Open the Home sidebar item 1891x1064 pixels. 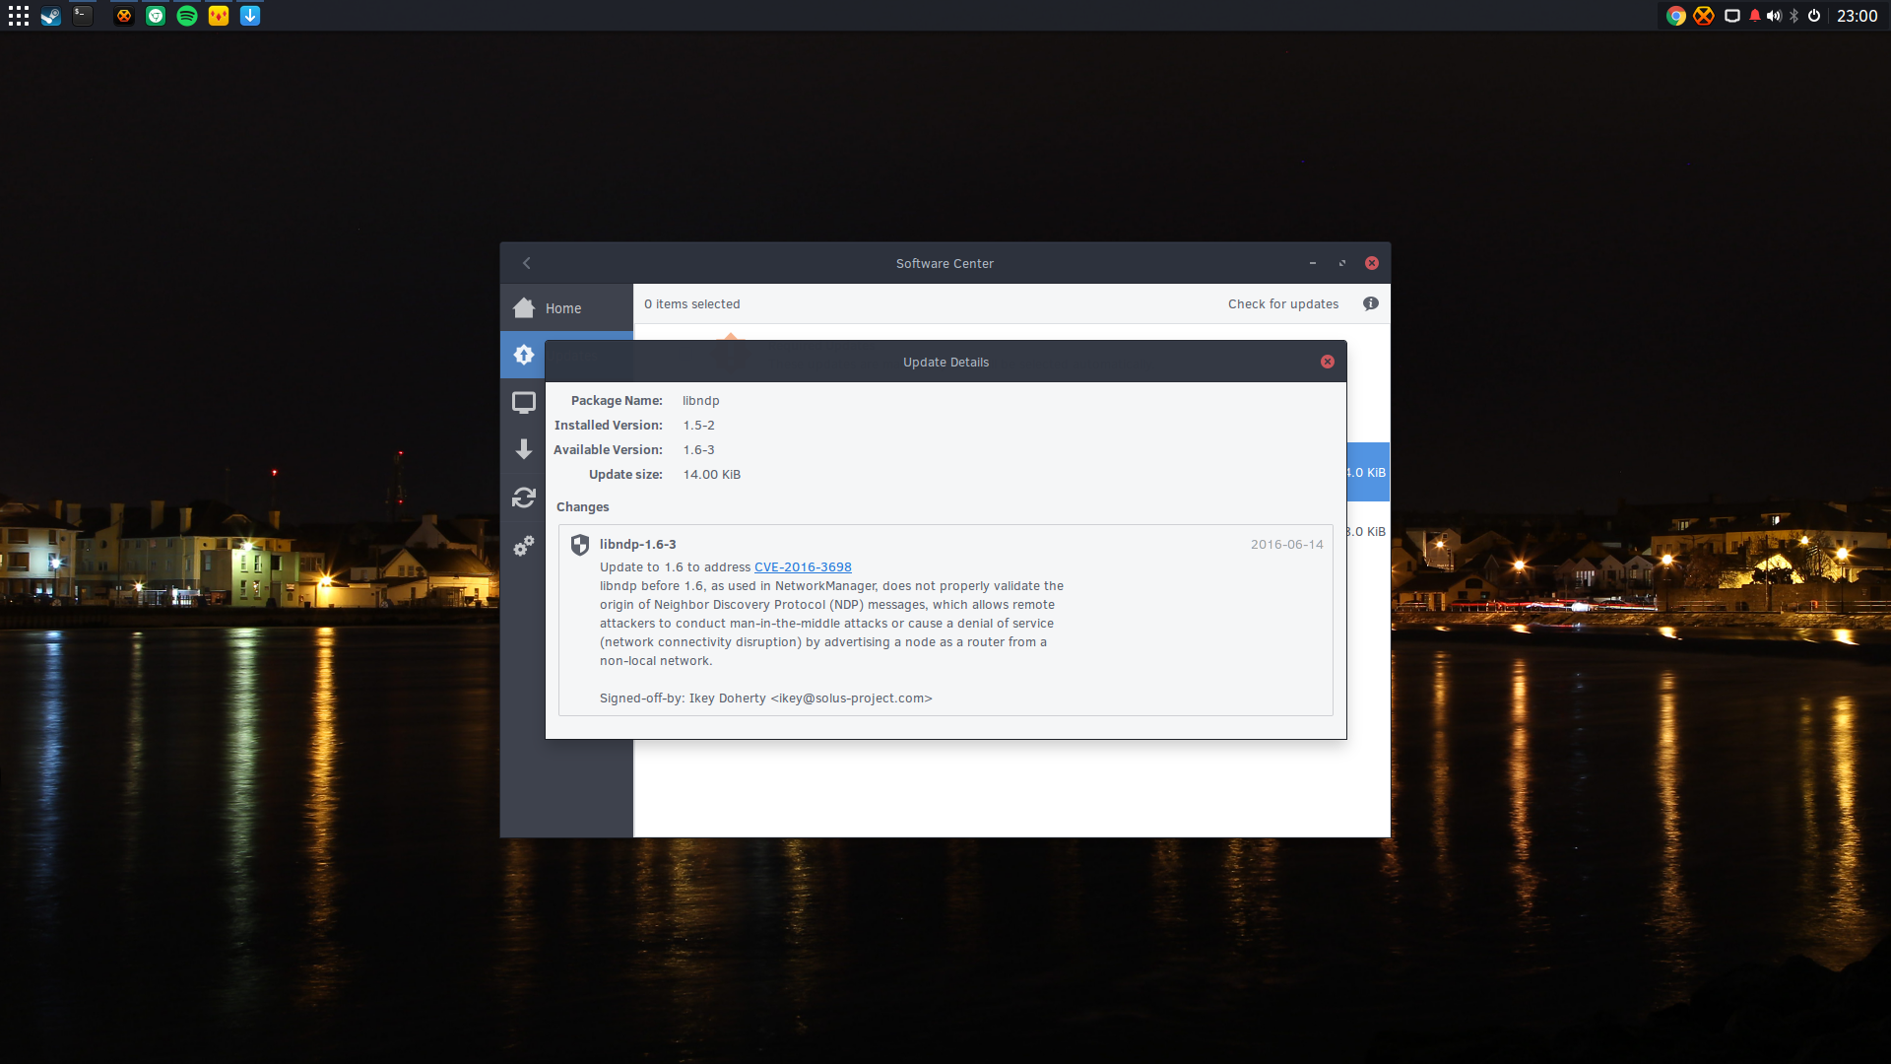(566, 308)
